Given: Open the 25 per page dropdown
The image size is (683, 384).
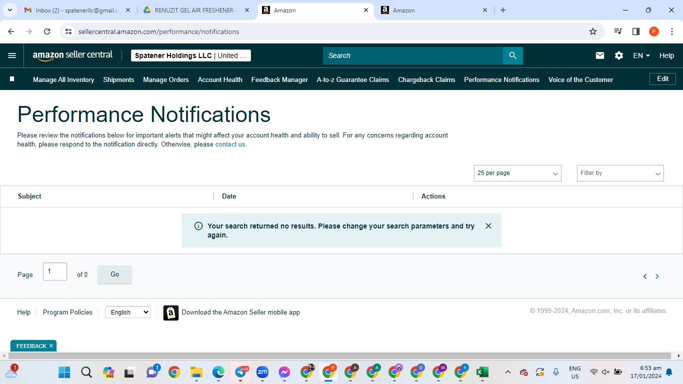Looking at the screenshot, I should (x=517, y=173).
